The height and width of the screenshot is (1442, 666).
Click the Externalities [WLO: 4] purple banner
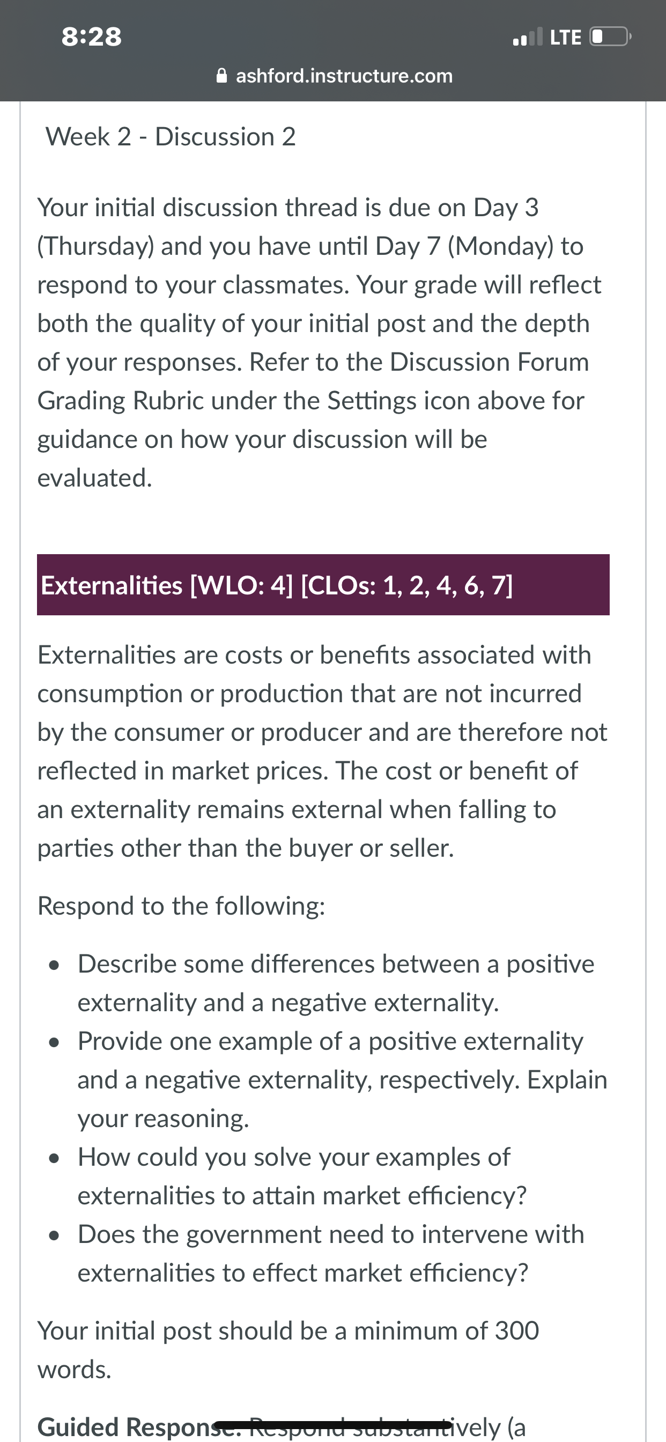click(x=323, y=585)
